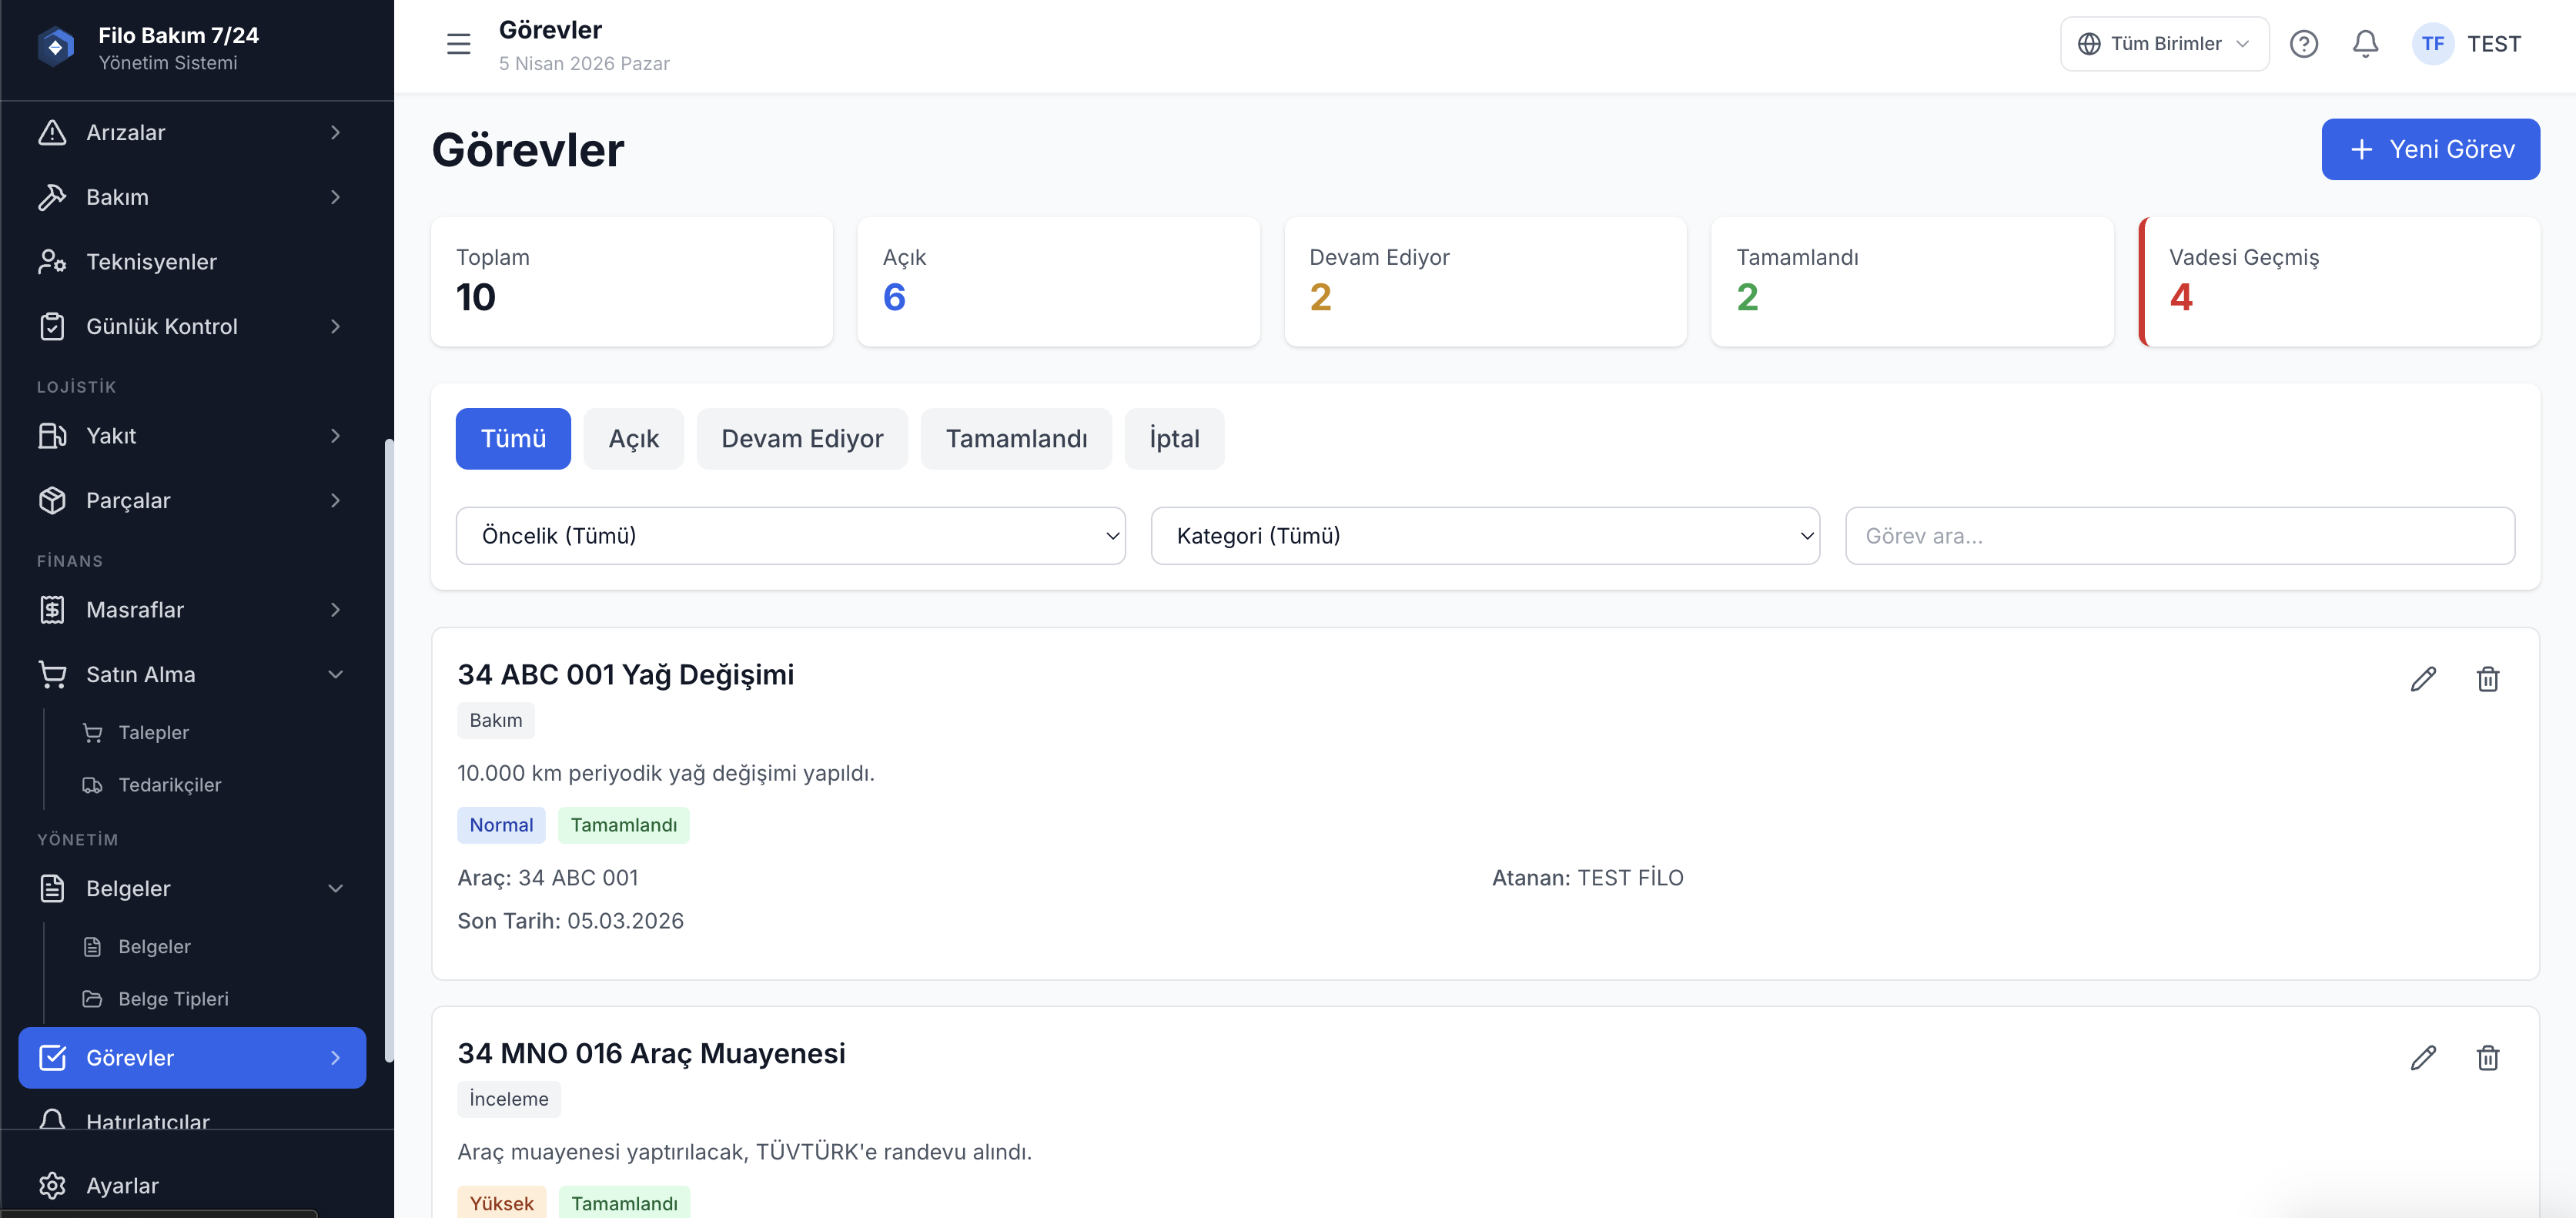Click the Vadesi Geçmiş stat card
The width and height of the screenshot is (2576, 1218).
(2340, 282)
